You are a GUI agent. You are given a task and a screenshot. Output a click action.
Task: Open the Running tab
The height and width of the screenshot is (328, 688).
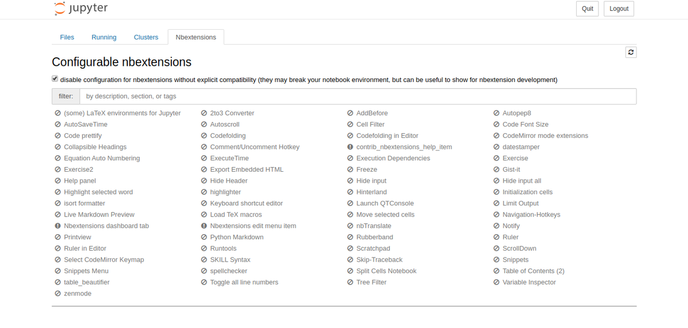click(104, 37)
